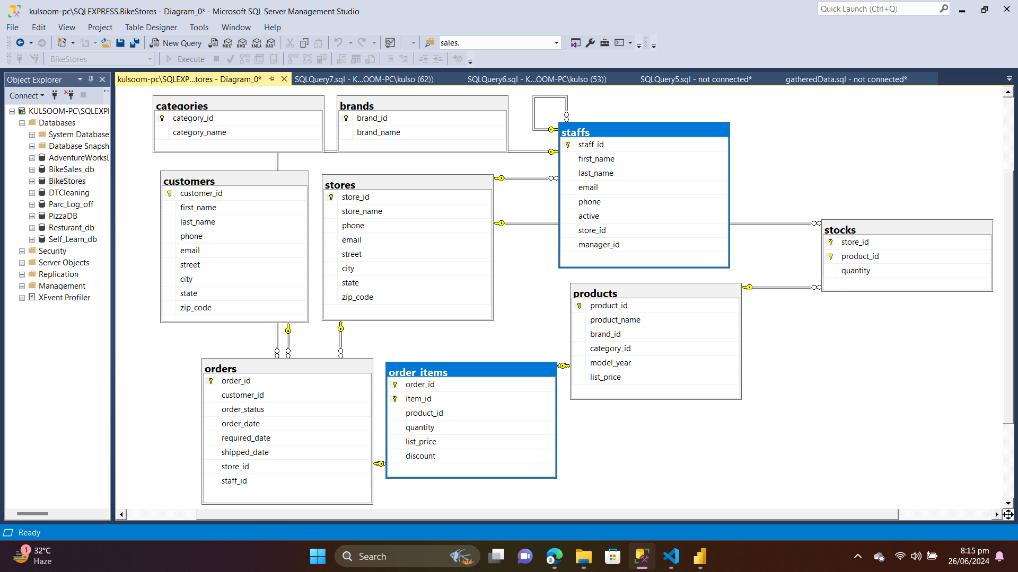The width and height of the screenshot is (1018, 572).
Task: Collapse the KULSOOM-PC server node
Action: 12,111
